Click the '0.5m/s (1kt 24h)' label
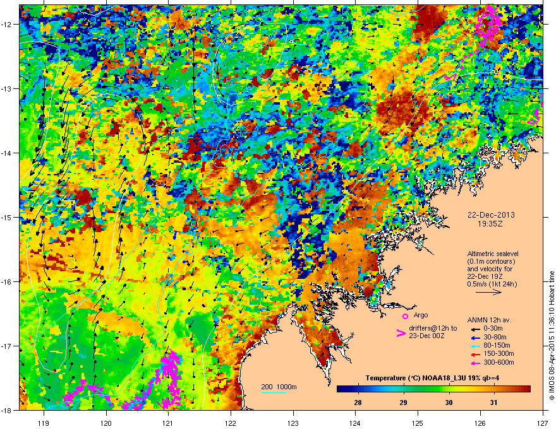 492,284
